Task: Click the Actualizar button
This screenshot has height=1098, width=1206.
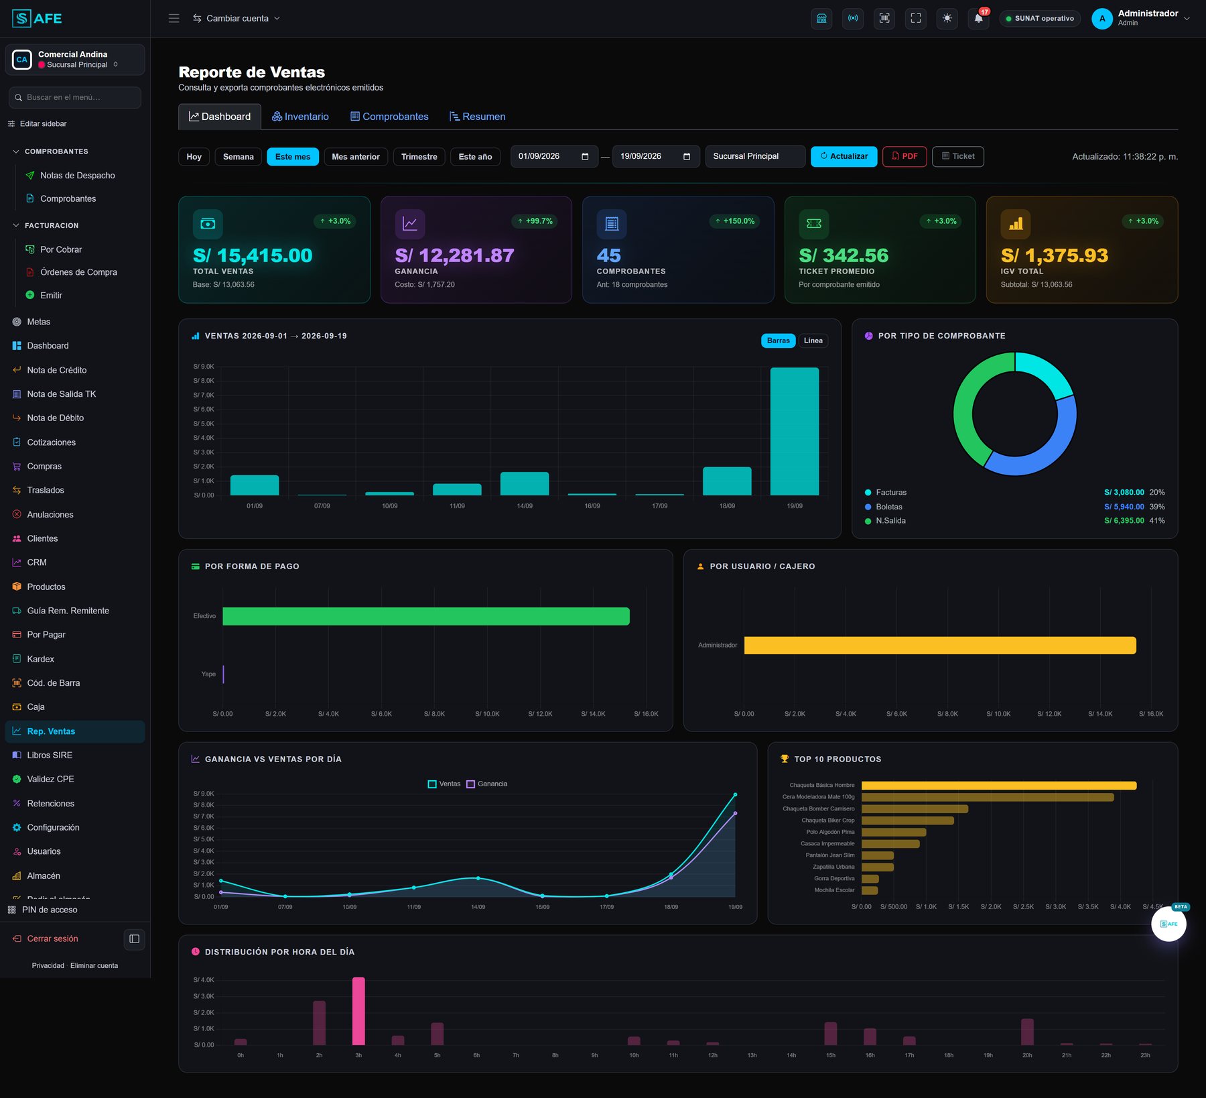Action: point(844,156)
